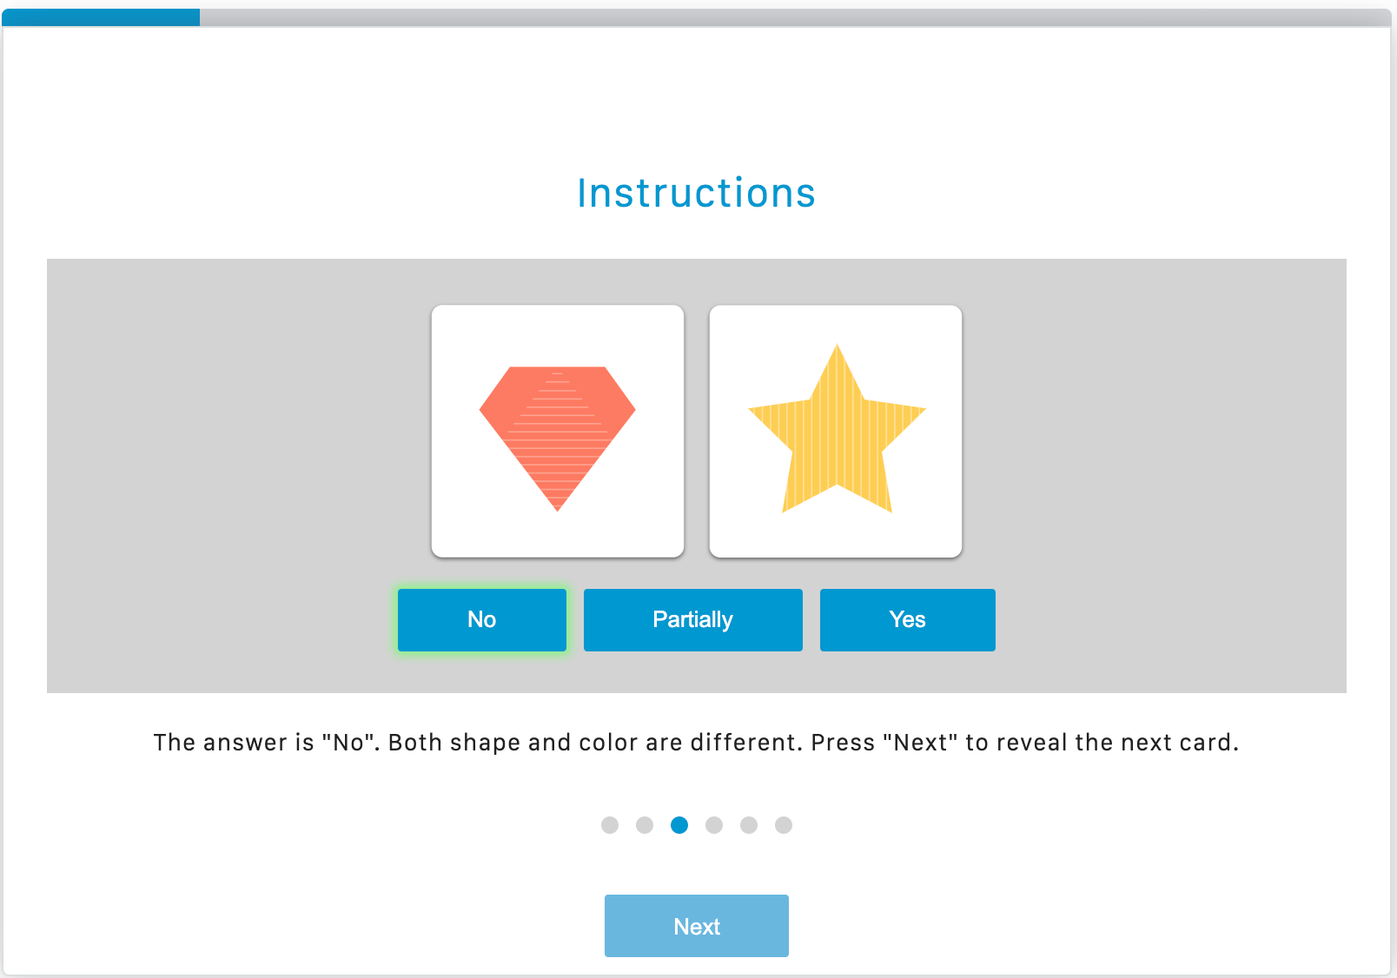
Task: Click the first pagination dot
Action: [610, 825]
